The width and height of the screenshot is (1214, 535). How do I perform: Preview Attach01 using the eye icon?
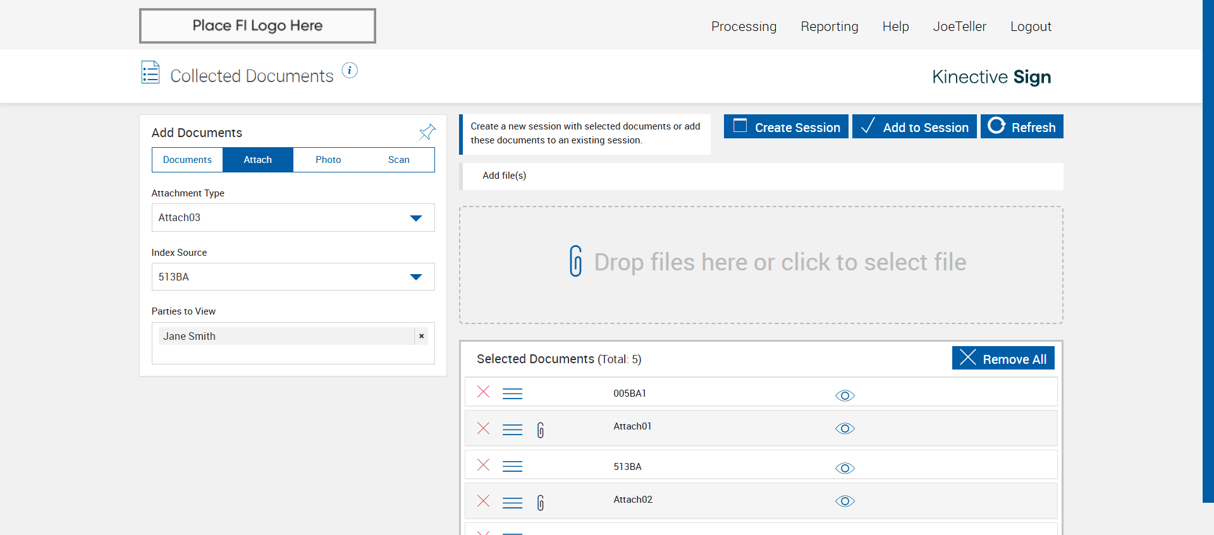[x=845, y=429]
